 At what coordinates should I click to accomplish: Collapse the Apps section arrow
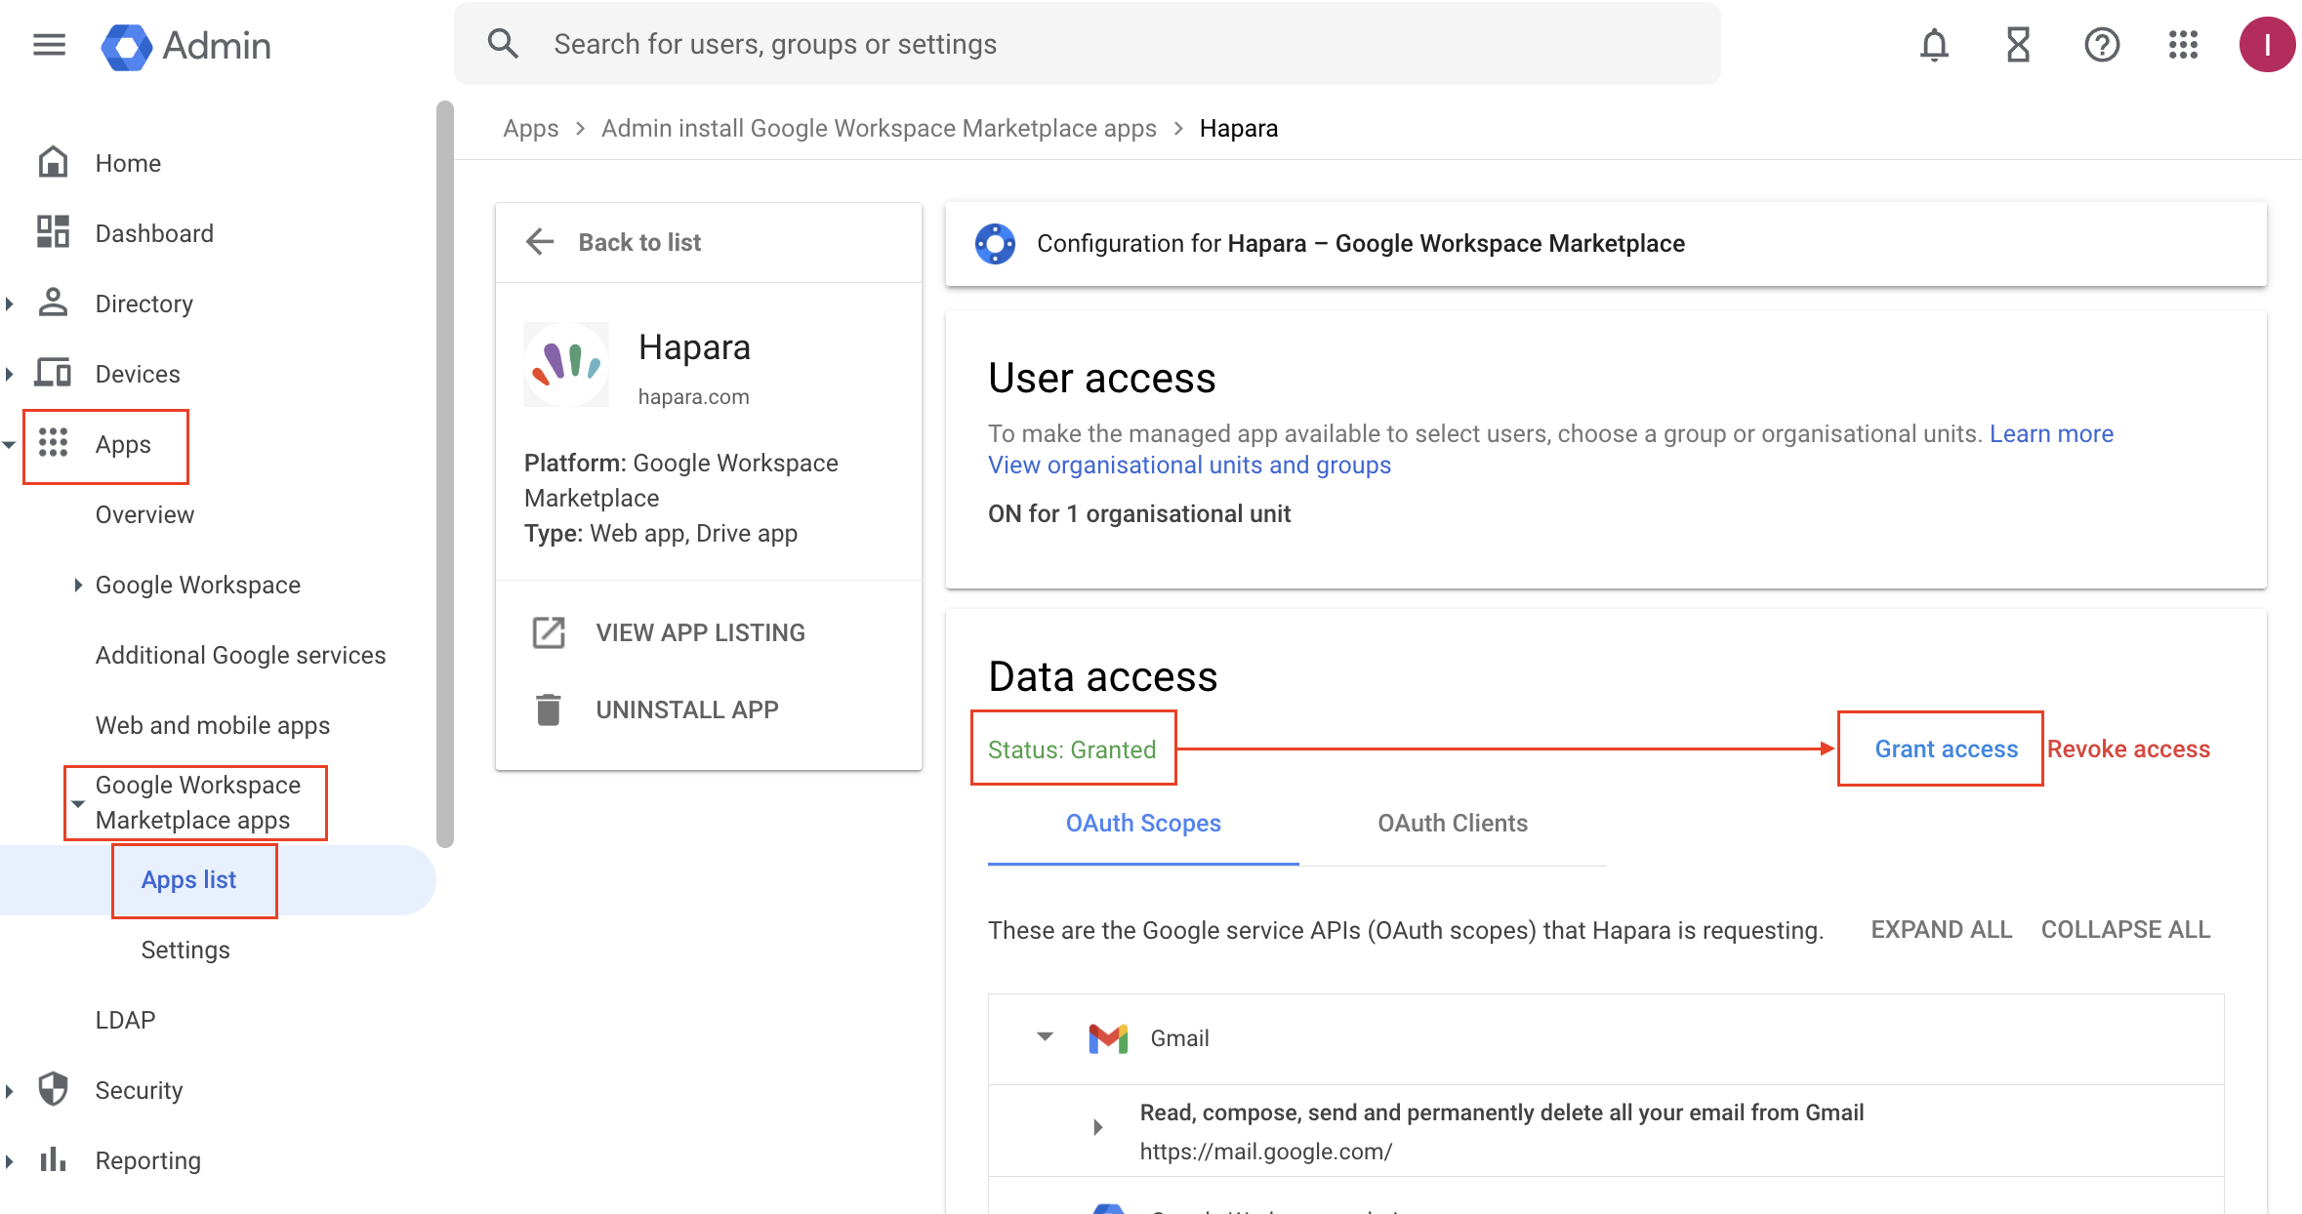[x=9, y=445]
